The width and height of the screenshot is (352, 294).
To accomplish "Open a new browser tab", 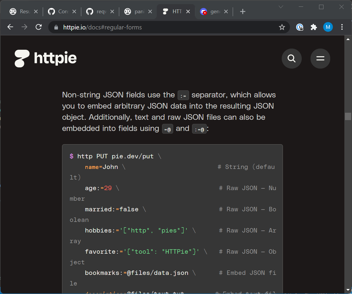I will (x=243, y=11).
